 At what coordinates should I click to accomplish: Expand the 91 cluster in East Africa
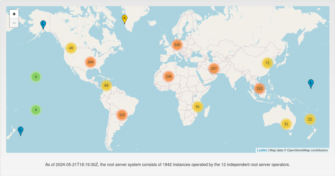point(198,107)
